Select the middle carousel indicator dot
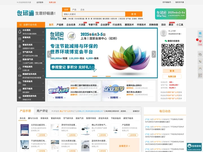Screen dimensions: 203x152 click(x=101, y=76)
